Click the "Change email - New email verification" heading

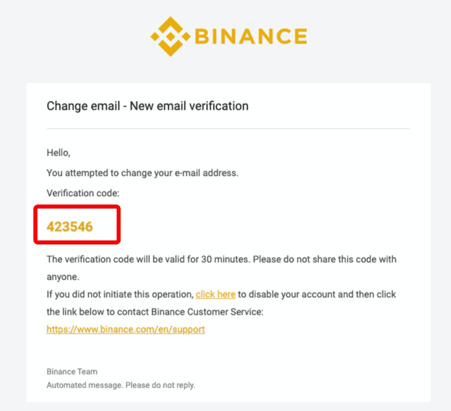pos(147,106)
